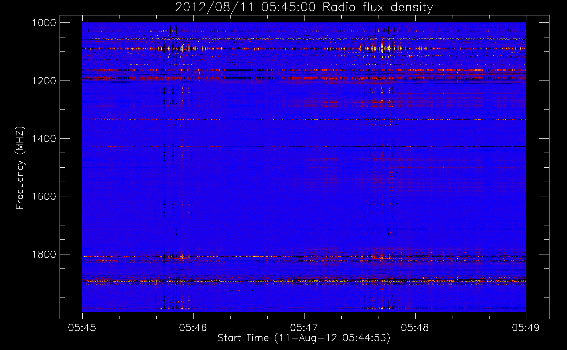The image size is (567, 350).
Task: Click the "Frequency (MHZ)" axis label
Action: tap(20, 168)
